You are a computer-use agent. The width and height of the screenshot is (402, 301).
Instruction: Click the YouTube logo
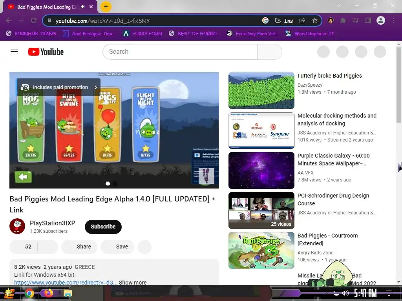click(x=46, y=52)
